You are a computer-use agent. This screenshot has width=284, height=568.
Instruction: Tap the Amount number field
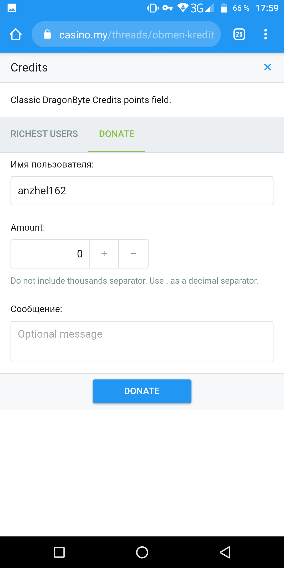point(50,254)
